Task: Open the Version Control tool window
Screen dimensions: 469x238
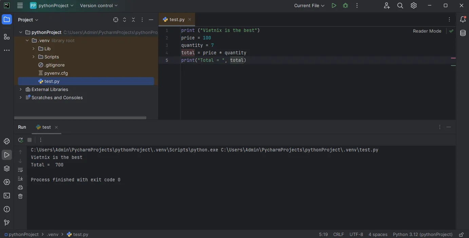Action: click(x=7, y=222)
